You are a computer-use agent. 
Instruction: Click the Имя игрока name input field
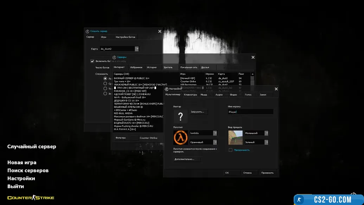[250, 112]
